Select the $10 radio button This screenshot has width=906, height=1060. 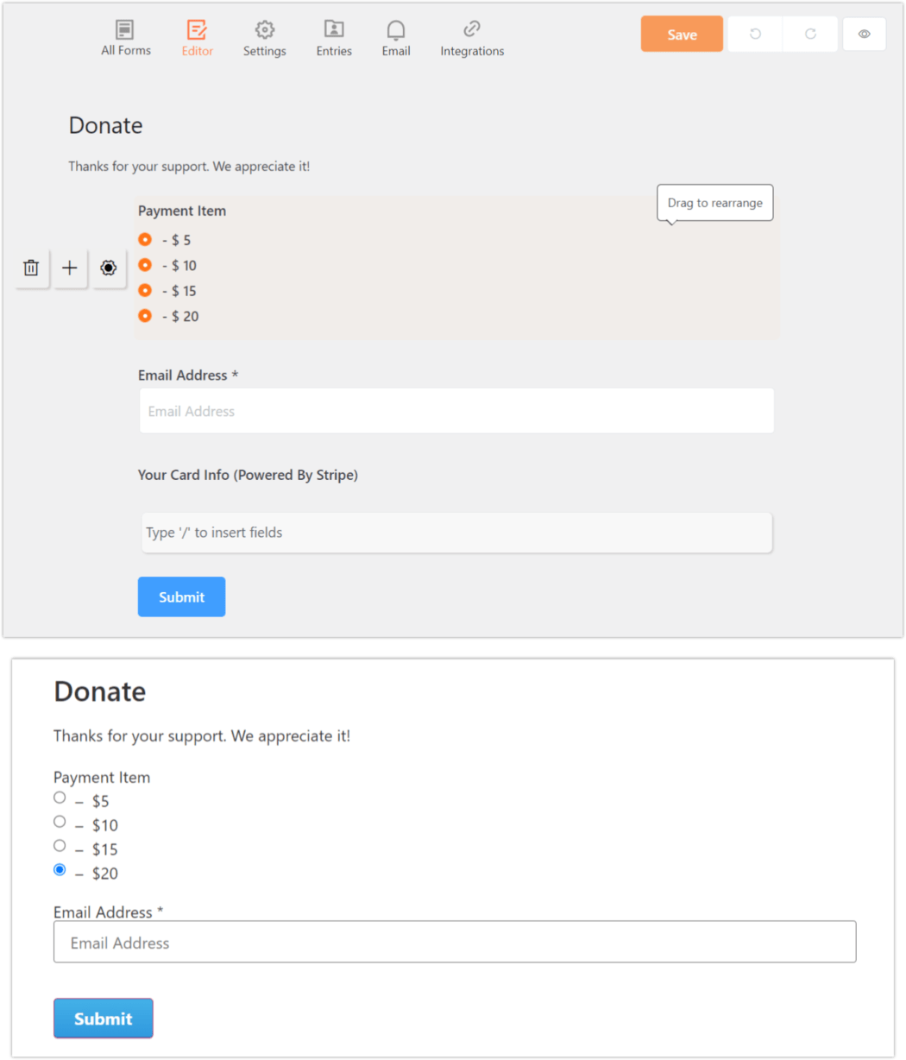tap(59, 821)
